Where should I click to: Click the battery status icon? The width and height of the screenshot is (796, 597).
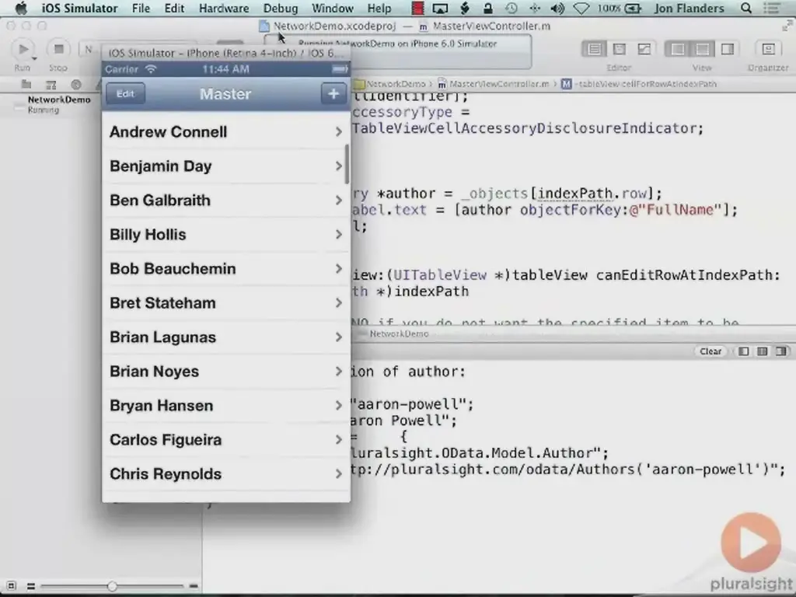pos(633,8)
